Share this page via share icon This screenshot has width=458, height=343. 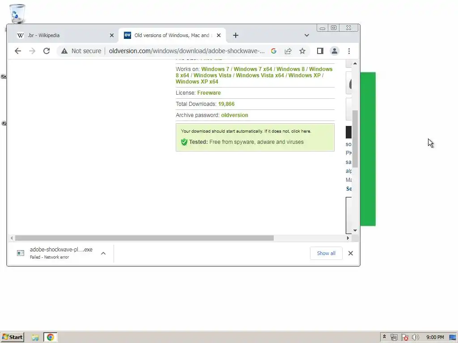pos(288,51)
